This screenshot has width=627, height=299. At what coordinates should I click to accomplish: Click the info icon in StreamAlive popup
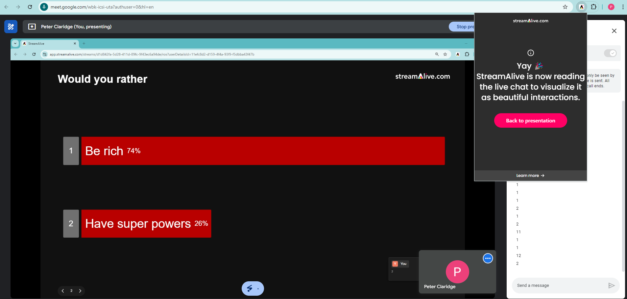tap(531, 53)
